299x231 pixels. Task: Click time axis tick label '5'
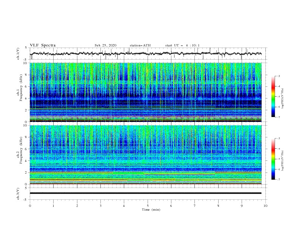(x=148, y=206)
